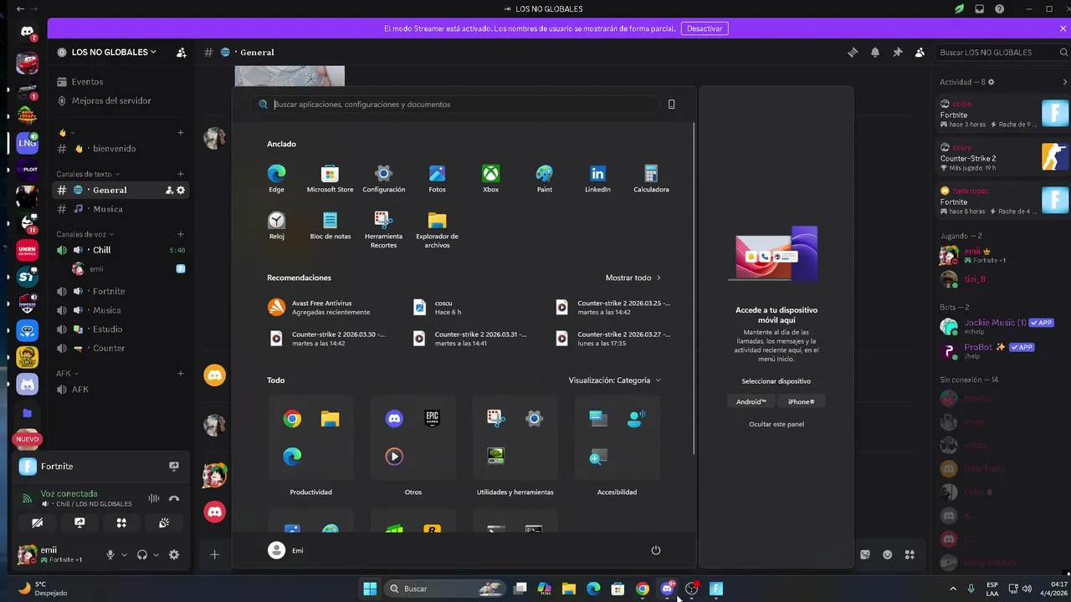Click Desactivar in Streamer mode banner
The height and width of the screenshot is (602, 1071).
click(x=705, y=28)
